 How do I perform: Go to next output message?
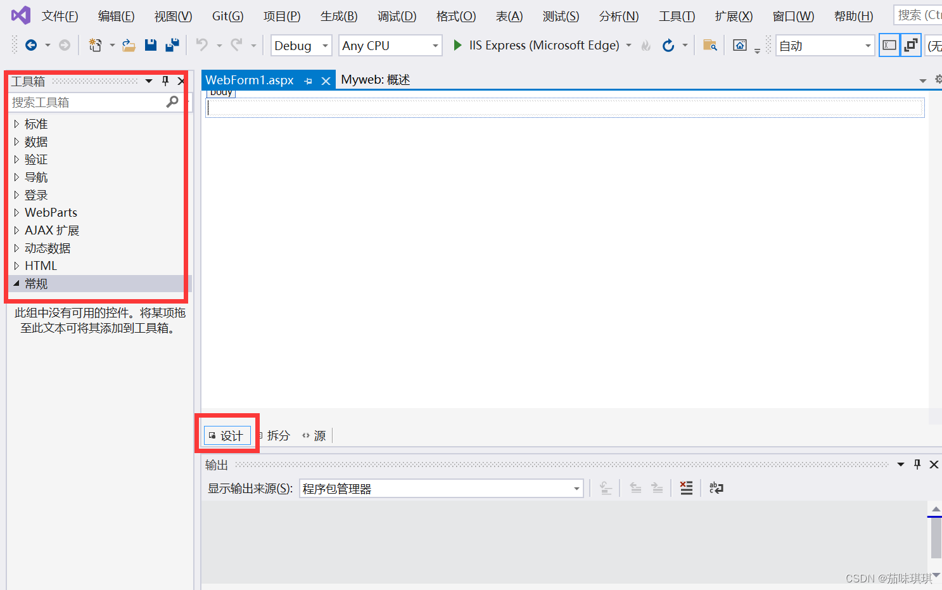657,487
